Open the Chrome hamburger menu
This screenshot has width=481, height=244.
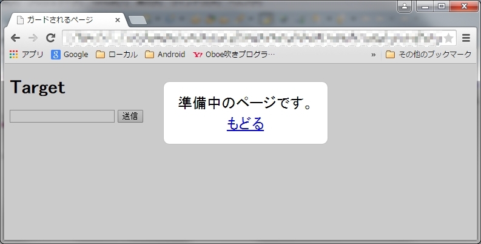[x=466, y=38]
